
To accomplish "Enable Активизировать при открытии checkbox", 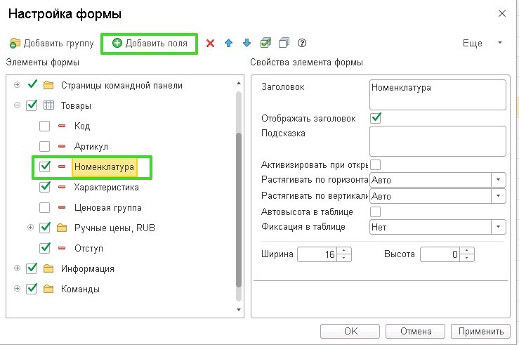I will [375, 164].
